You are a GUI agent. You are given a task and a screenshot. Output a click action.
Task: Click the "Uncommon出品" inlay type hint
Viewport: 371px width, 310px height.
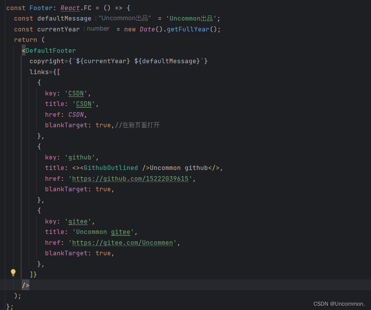click(125, 18)
